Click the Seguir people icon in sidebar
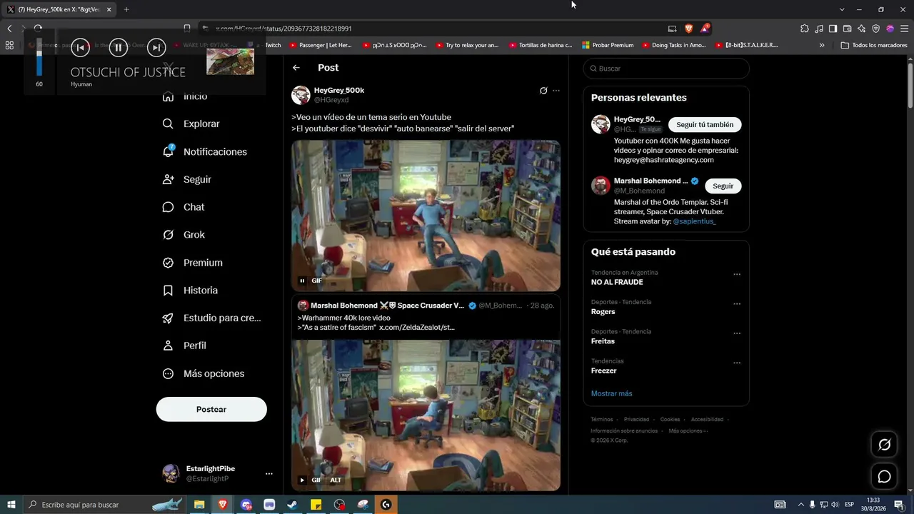914x514 pixels. click(x=168, y=179)
